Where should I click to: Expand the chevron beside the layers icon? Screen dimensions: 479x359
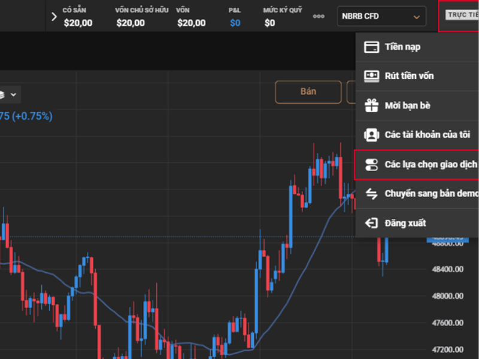[x=14, y=95]
